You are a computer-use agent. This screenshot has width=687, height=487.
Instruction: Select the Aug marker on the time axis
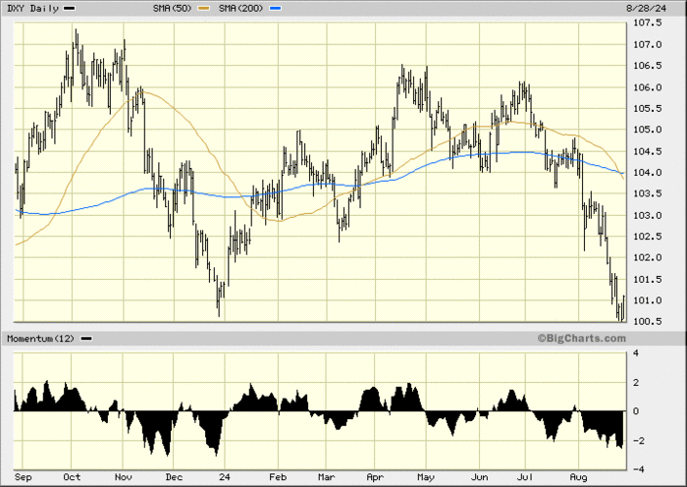click(x=579, y=477)
